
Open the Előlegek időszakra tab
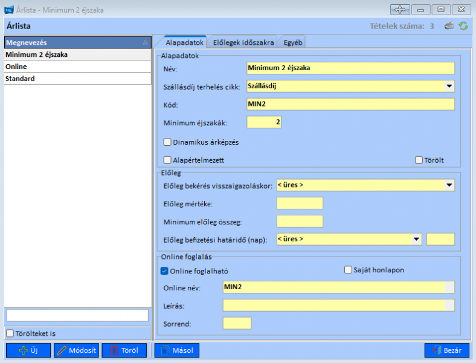(x=243, y=42)
